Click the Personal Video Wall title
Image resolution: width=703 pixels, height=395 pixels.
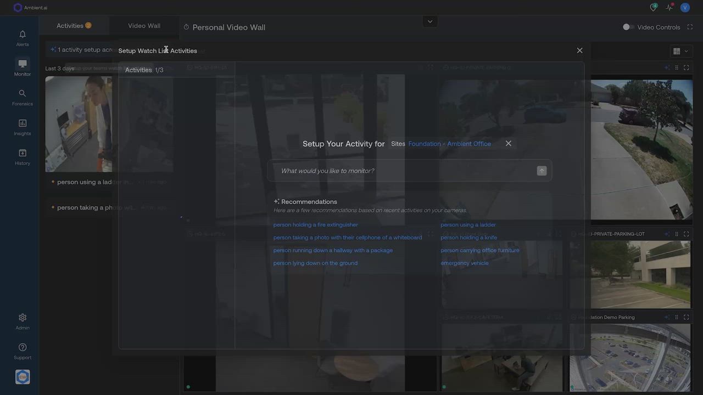[228, 27]
